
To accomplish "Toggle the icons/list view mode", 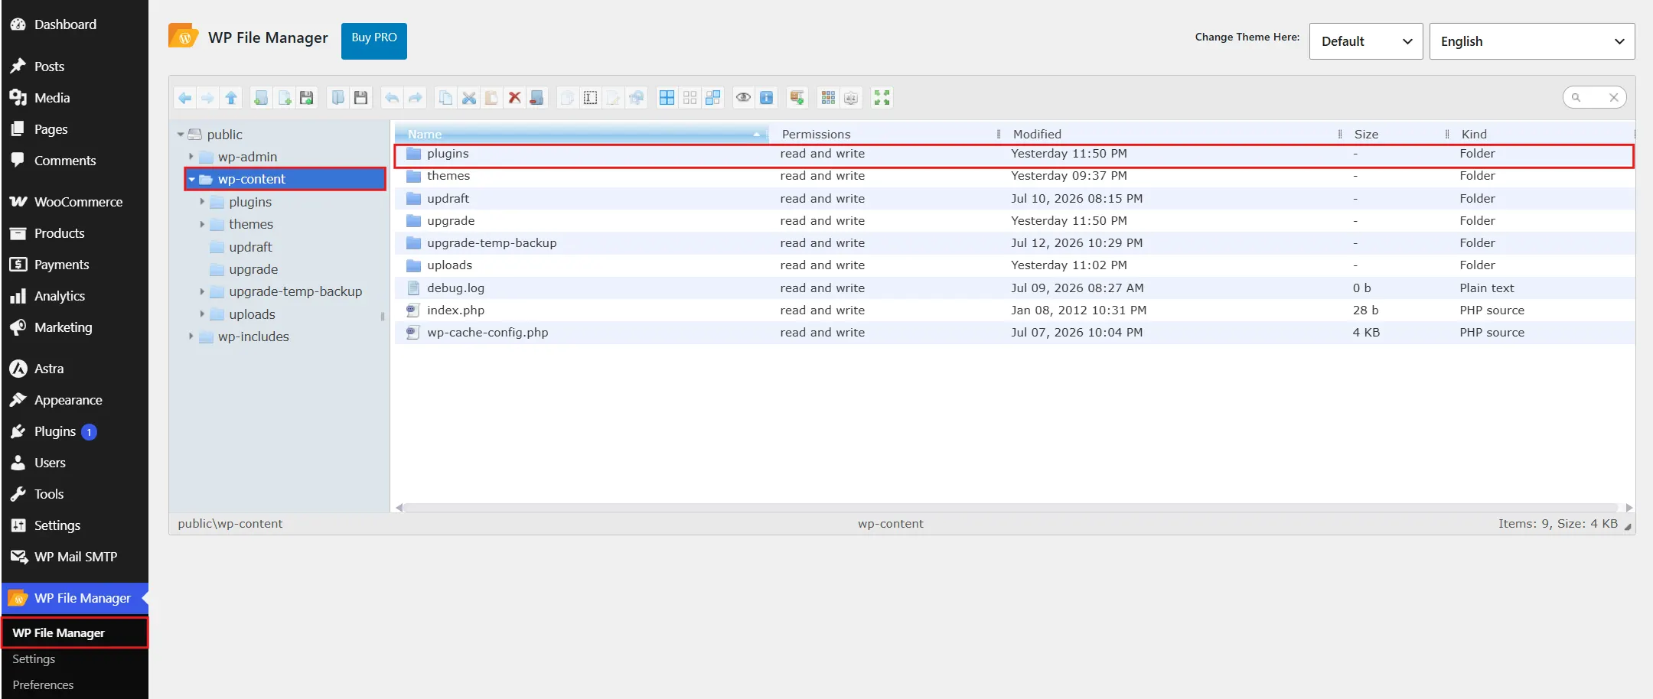I will (x=828, y=98).
